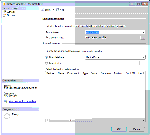Select the From device radio button
Image resolution: width=150 pixels, height=135 pixels.
pyautogui.click(x=46, y=63)
